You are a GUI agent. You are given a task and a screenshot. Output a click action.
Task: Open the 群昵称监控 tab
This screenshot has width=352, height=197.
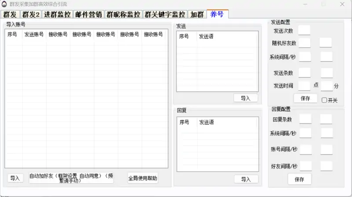tap(124, 15)
